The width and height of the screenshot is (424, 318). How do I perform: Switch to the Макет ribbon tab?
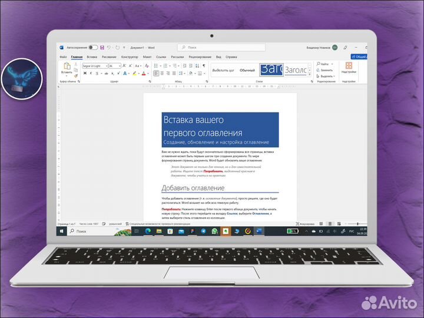tap(147, 57)
